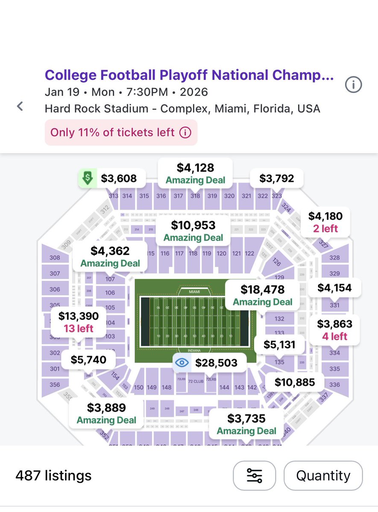This screenshot has width=378, height=512.
Task: Select section 336 on the seat map
Action: tap(335, 384)
